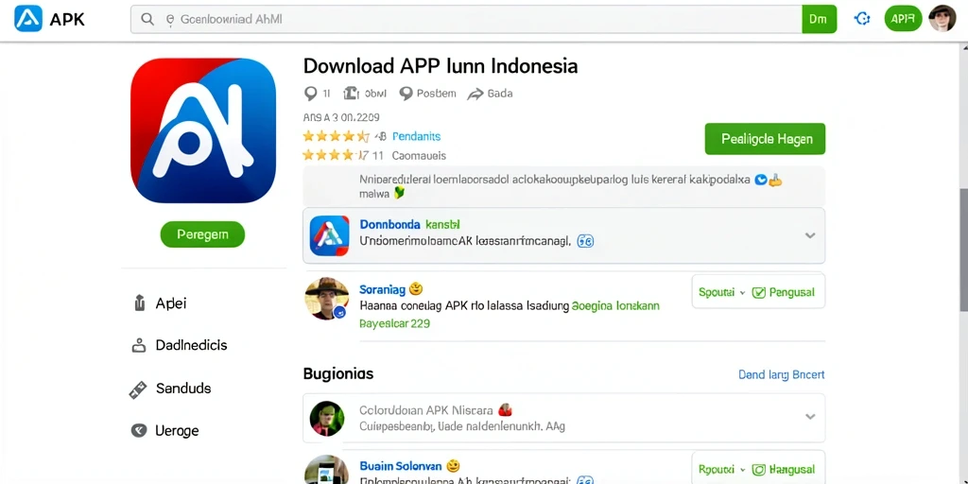The image size is (968, 484).
Task: Open the Rgoutai dropdown in Buaiin row
Action: click(721, 470)
